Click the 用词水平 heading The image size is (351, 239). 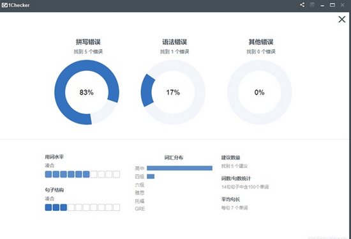[54, 157]
